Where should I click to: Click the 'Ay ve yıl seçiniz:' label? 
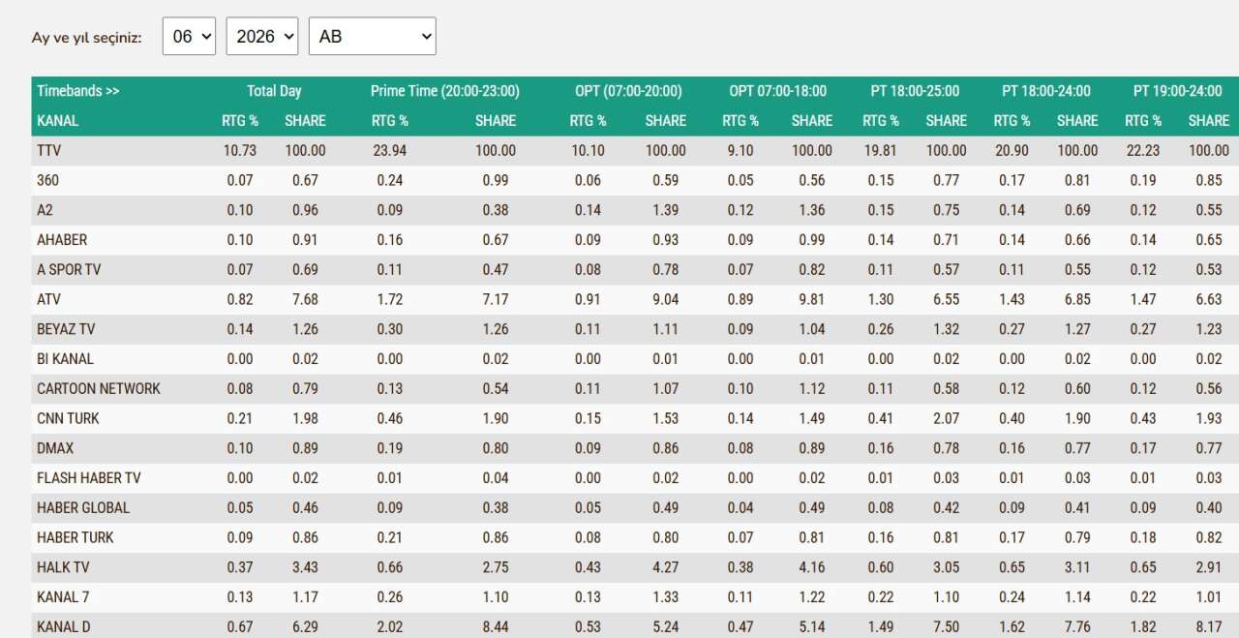click(x=87, y=38)
